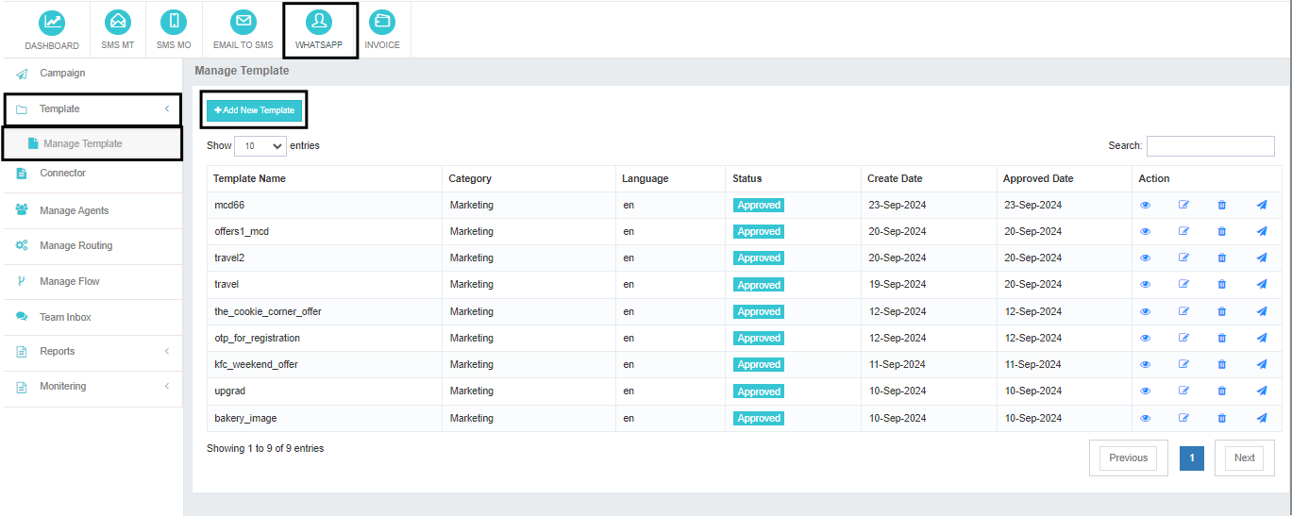View the upgrad template with eye icon
This screenshot has width=1292, height=516.
click(1146, 391)
